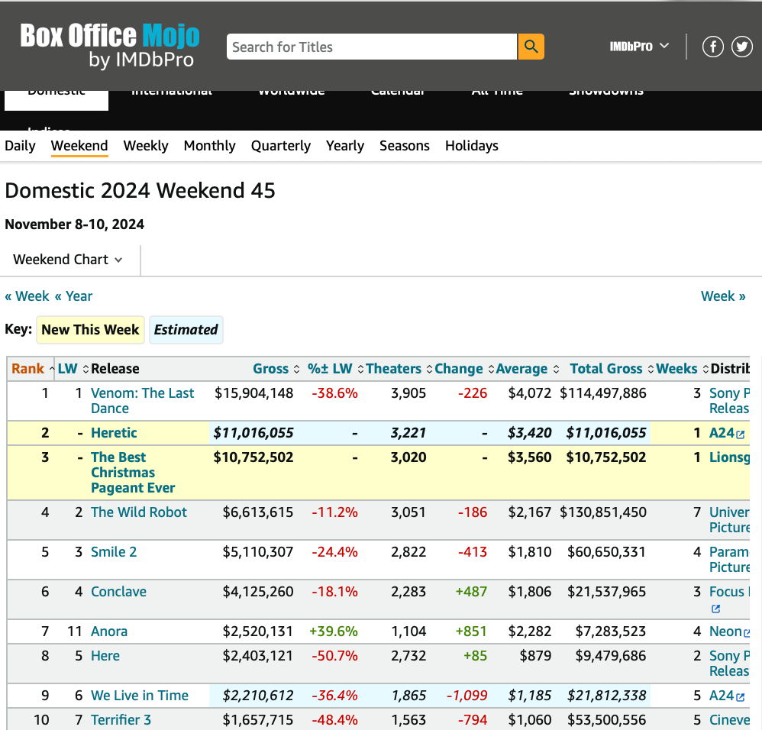Switch to the Weekly tab
This screenshot has height=730, width=762.
pos(146,146)
